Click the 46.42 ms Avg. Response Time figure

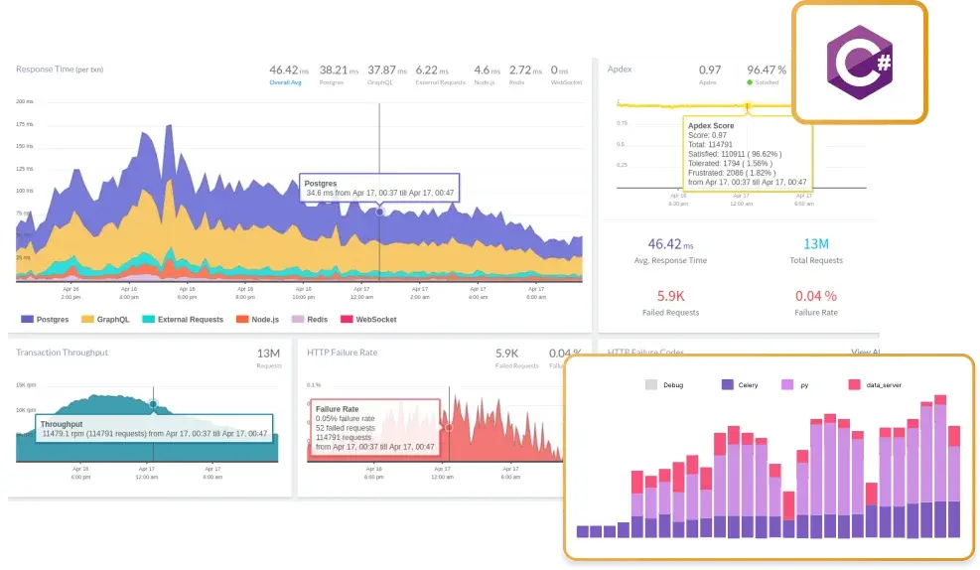click(670, 243)
